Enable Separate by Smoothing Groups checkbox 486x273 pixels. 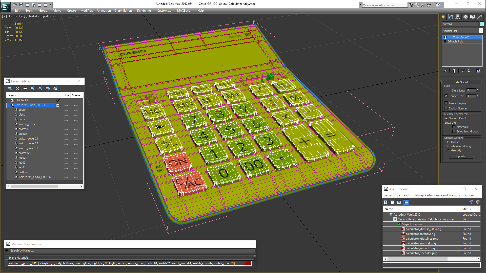coord(454,131)
